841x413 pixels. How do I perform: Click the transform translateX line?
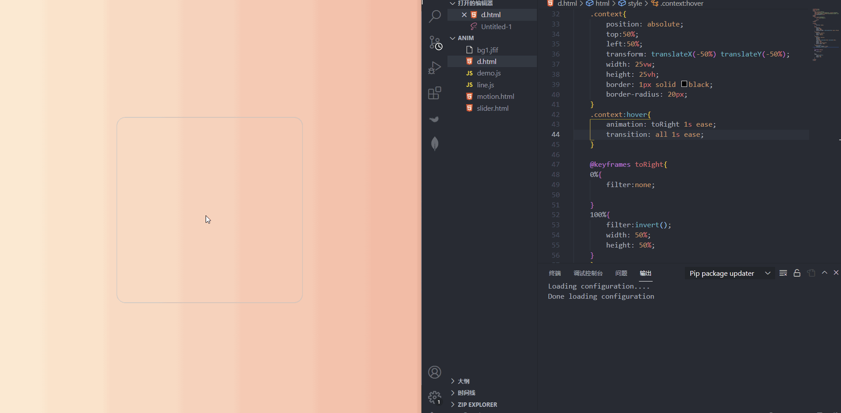click(698, 54)
